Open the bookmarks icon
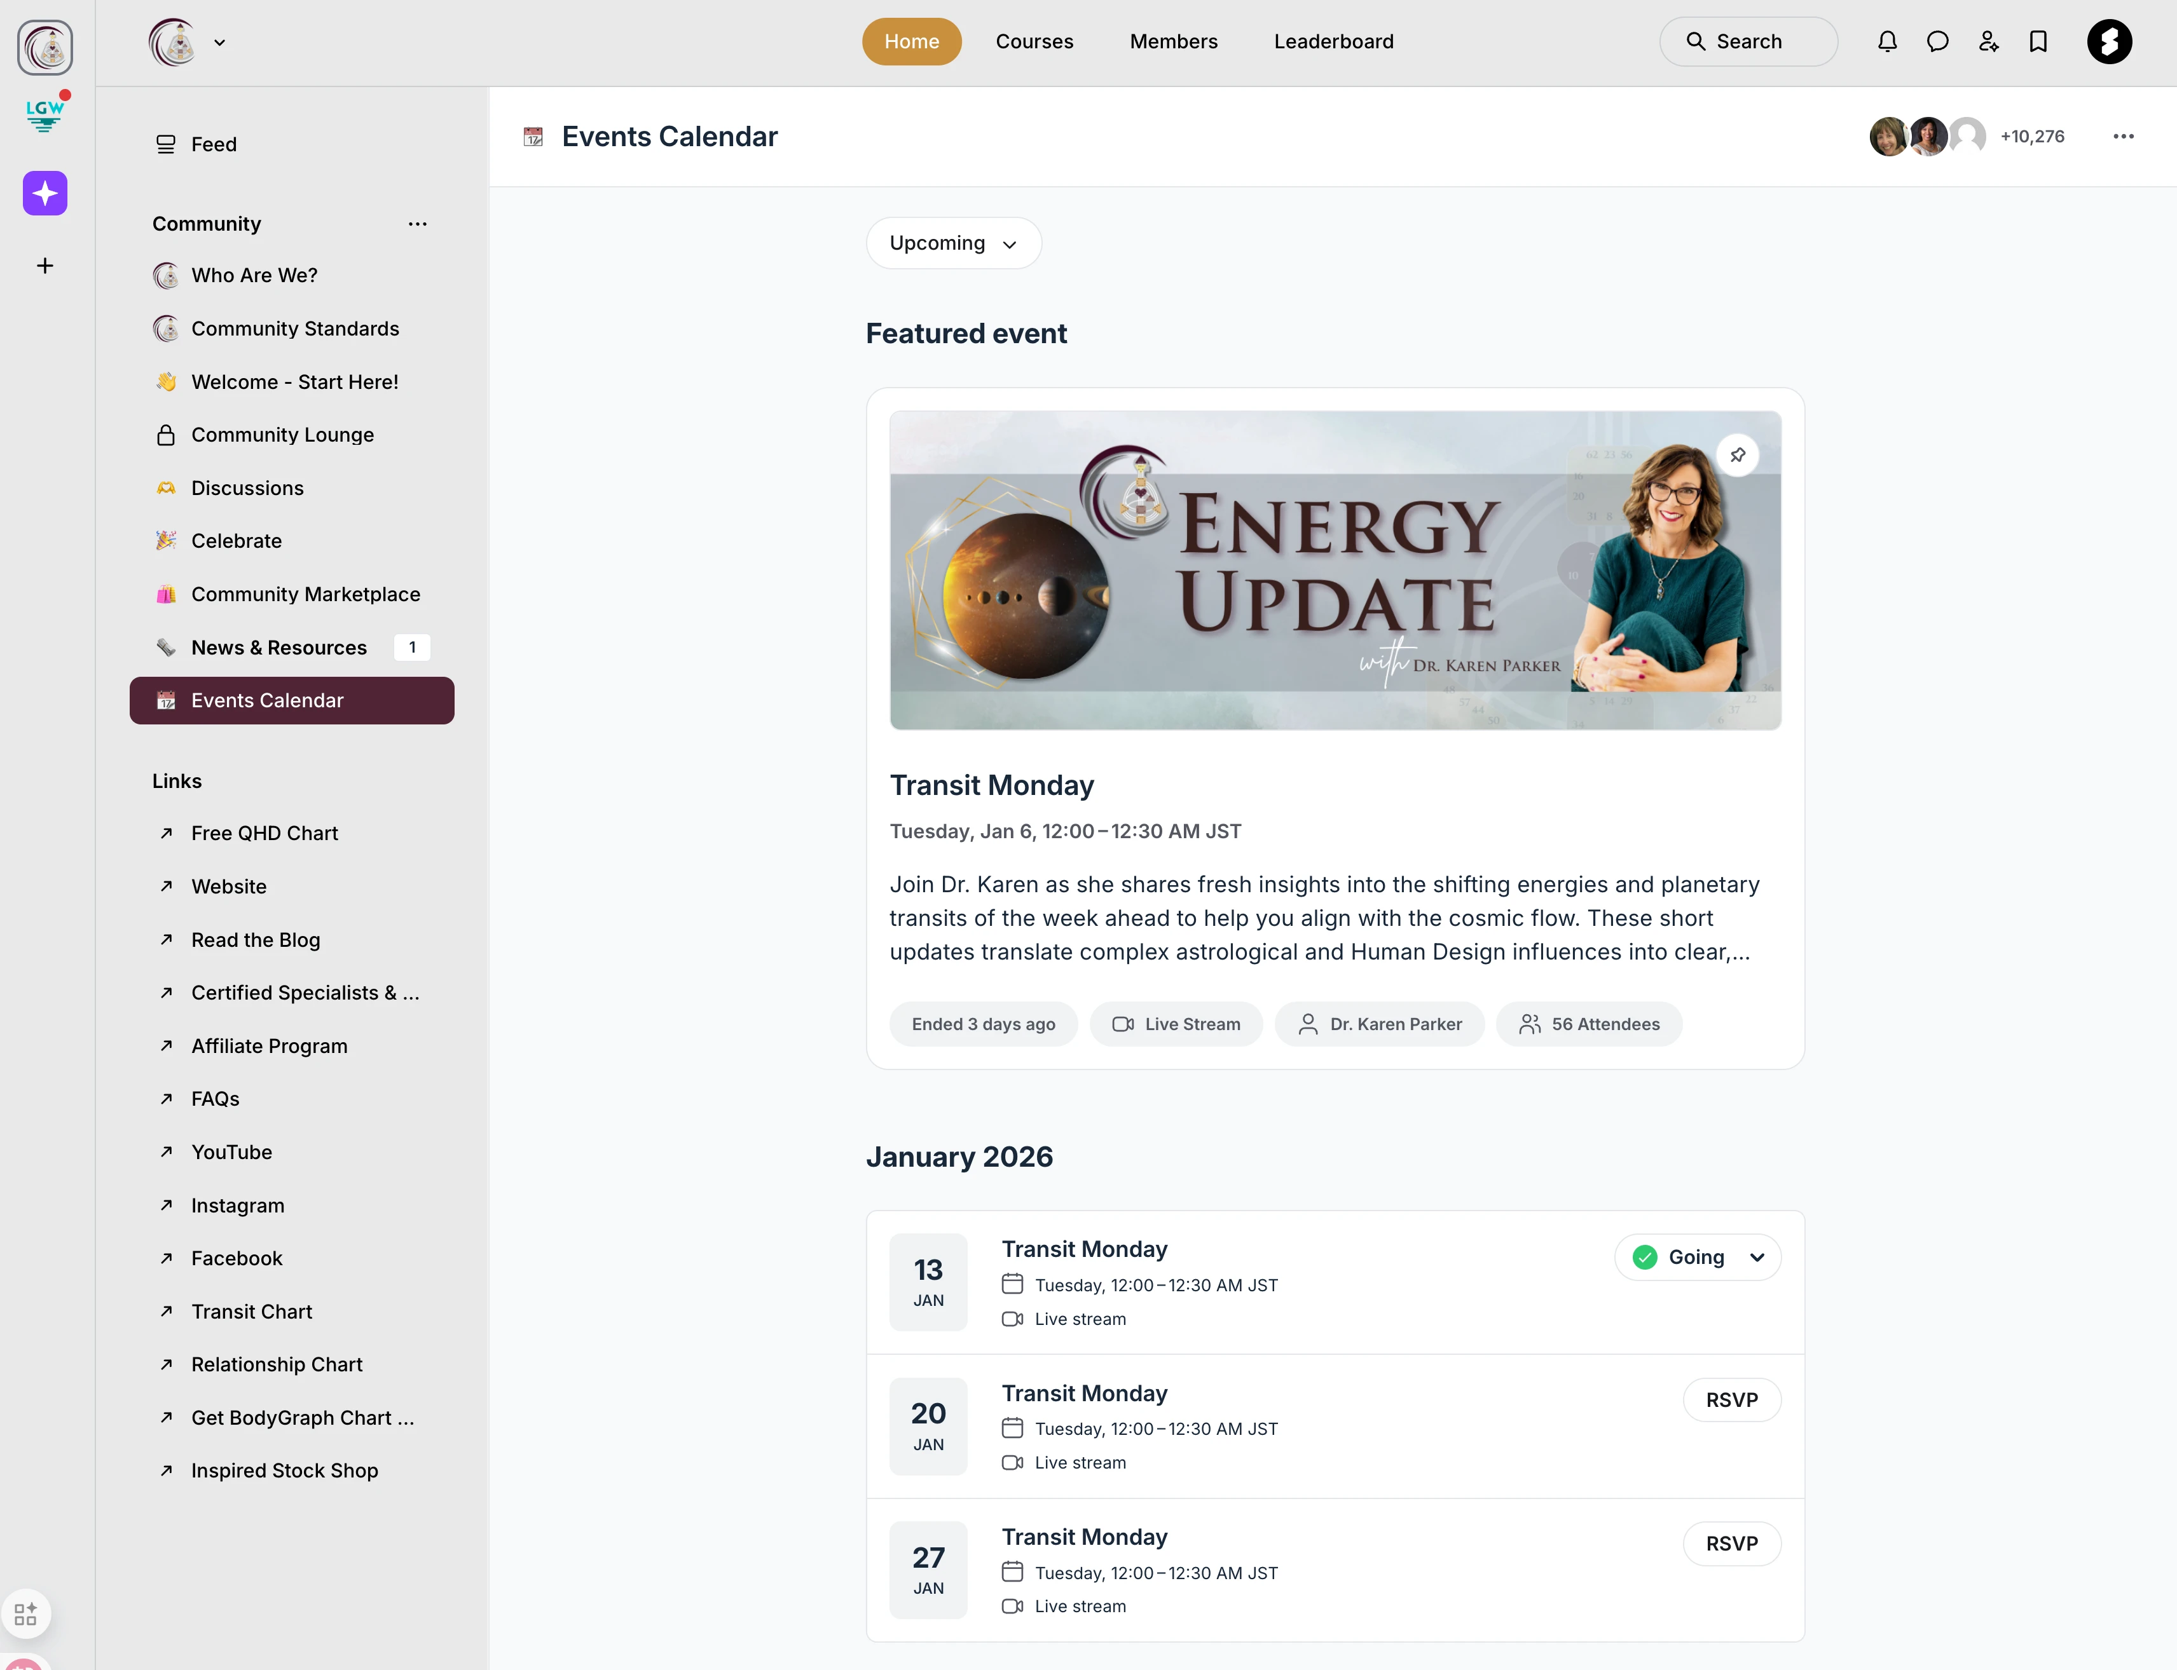2177x1670 pixels. [x=2038, y=42]
